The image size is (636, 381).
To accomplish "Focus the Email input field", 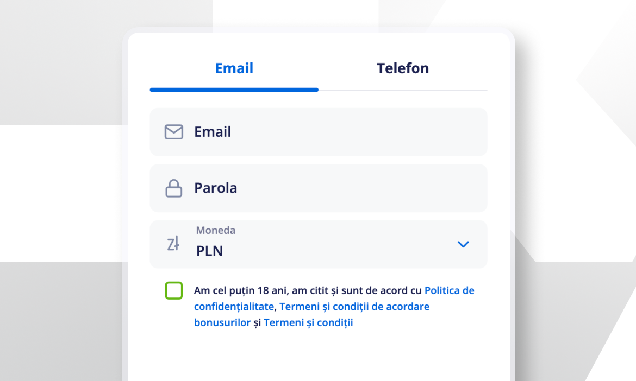I will tap(319, 132).
